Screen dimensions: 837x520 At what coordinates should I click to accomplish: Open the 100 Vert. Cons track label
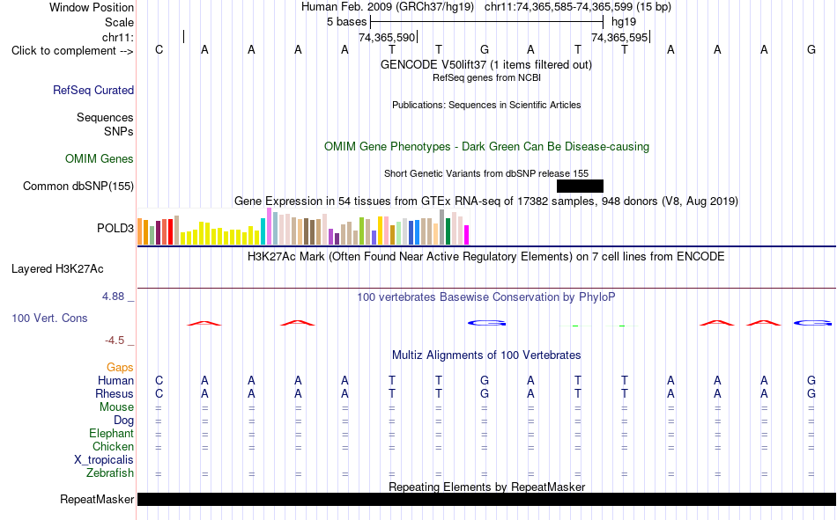[49, 319]
